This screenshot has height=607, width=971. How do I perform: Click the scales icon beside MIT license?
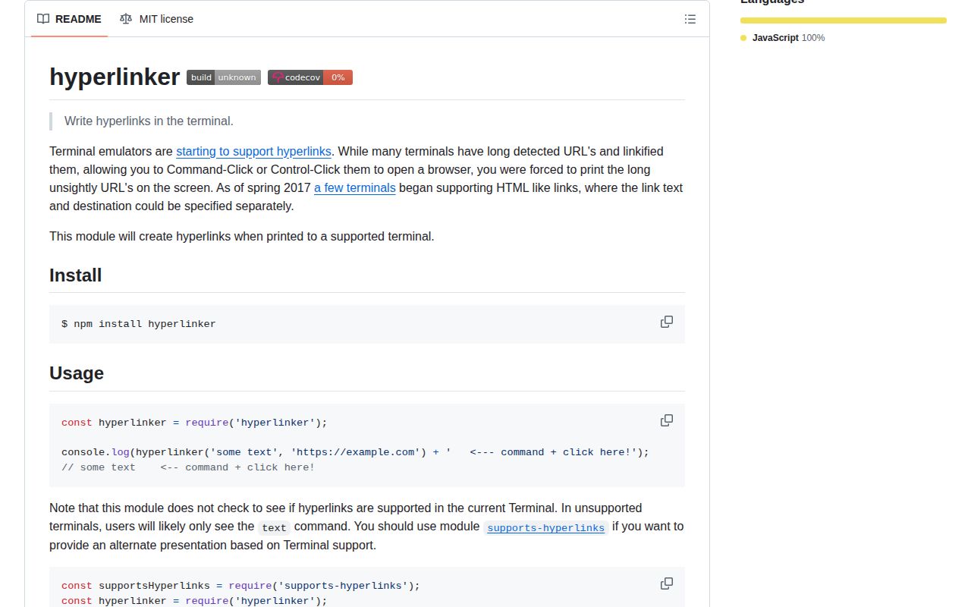tap(126, 19)
